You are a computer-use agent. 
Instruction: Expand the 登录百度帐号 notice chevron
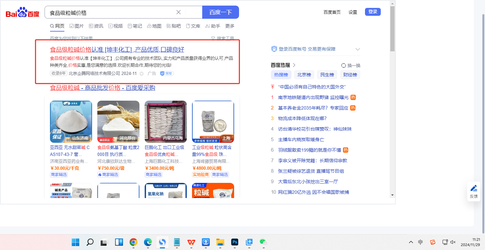click(358, 49)
